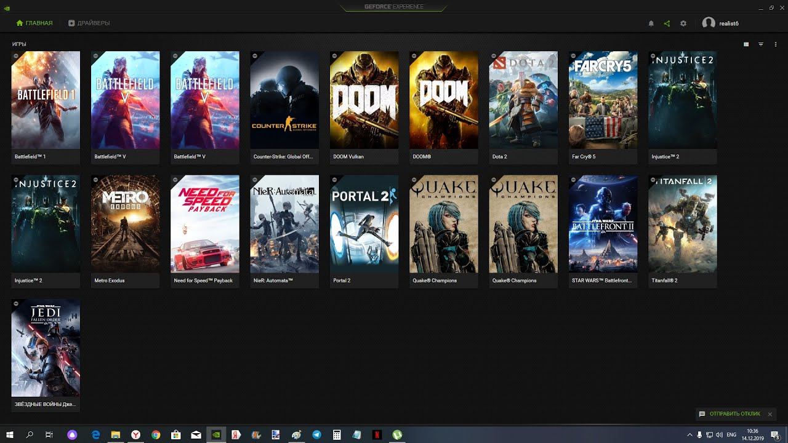The width and height of the screenshot is (788, 443).
Task: Select the Metro Exodus game card
Action: click(x=125, y=231)
